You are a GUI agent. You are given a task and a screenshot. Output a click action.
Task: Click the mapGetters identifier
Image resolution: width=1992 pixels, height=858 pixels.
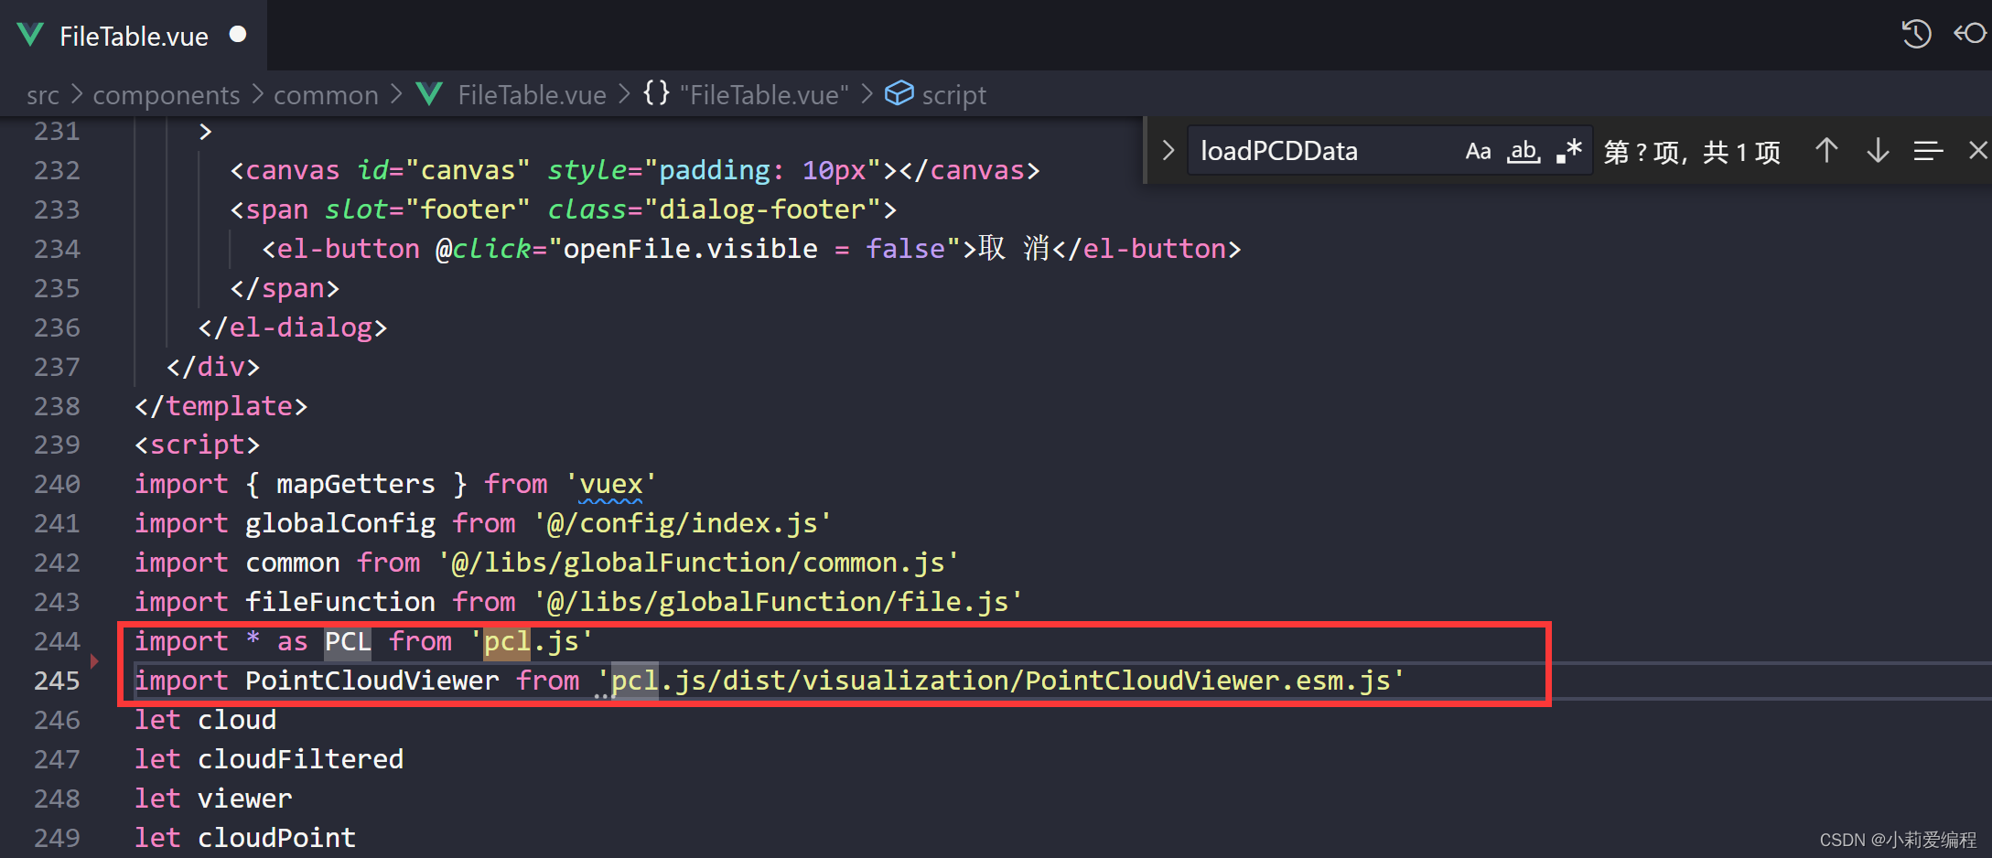355,484
